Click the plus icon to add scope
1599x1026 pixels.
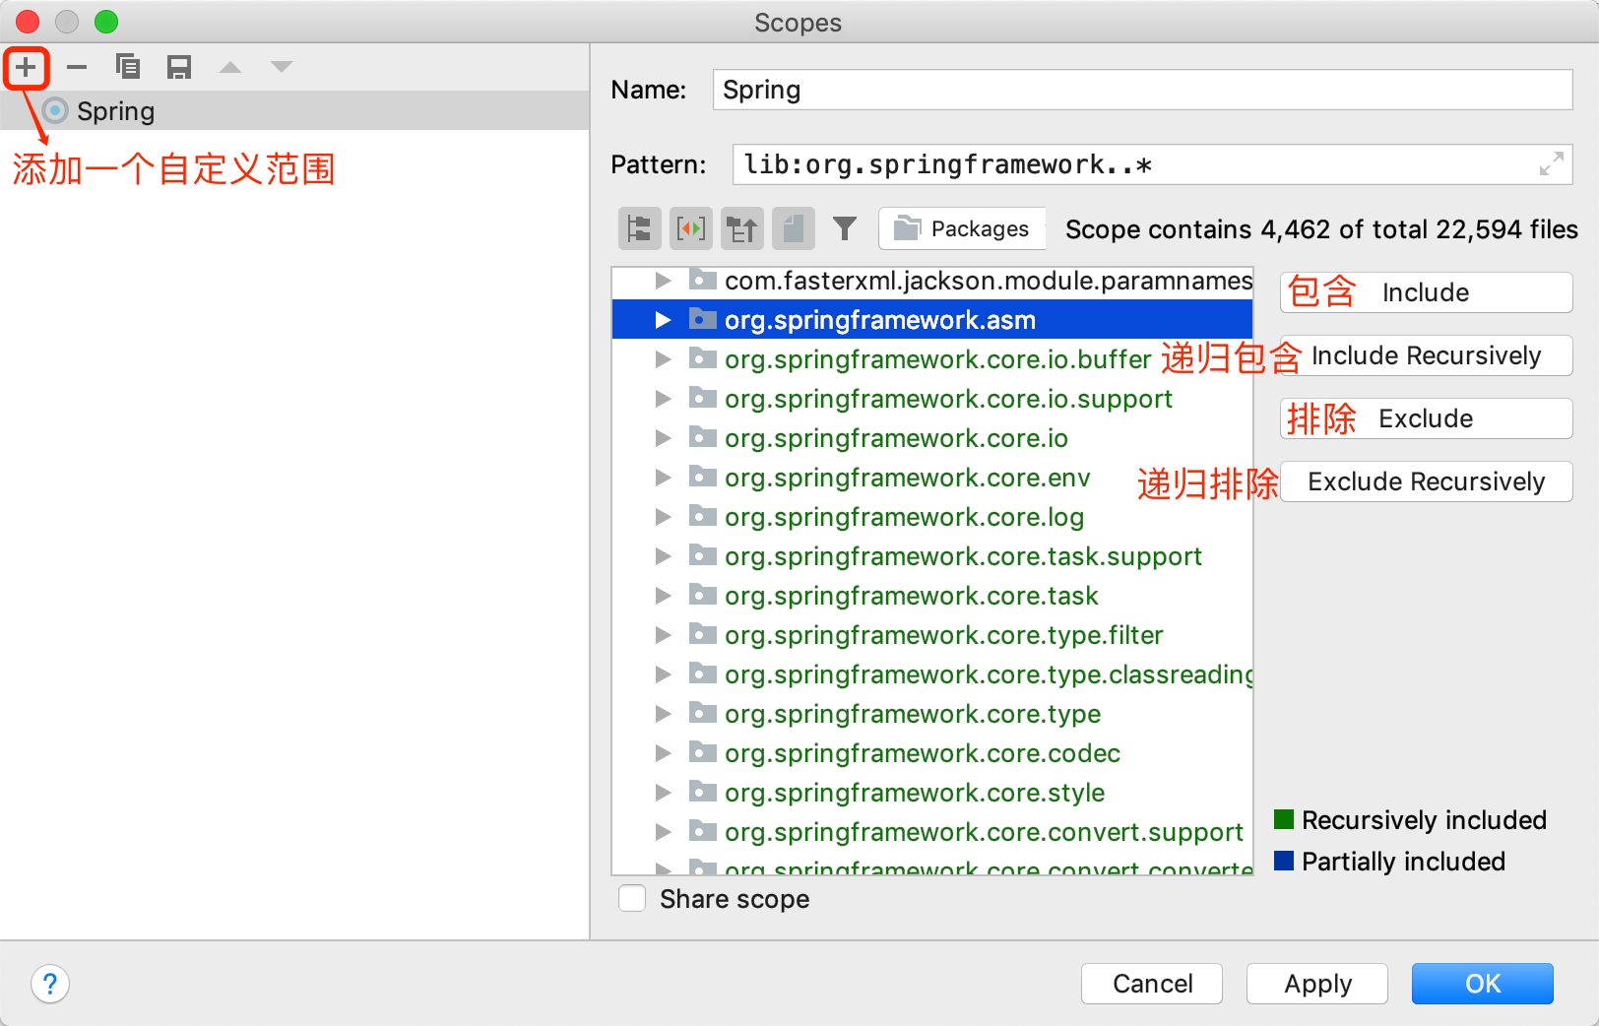pos(26,67)
